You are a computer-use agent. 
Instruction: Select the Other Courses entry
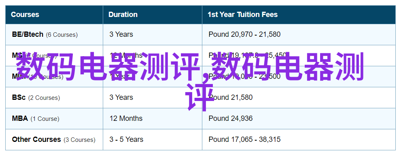coord(36,139)
